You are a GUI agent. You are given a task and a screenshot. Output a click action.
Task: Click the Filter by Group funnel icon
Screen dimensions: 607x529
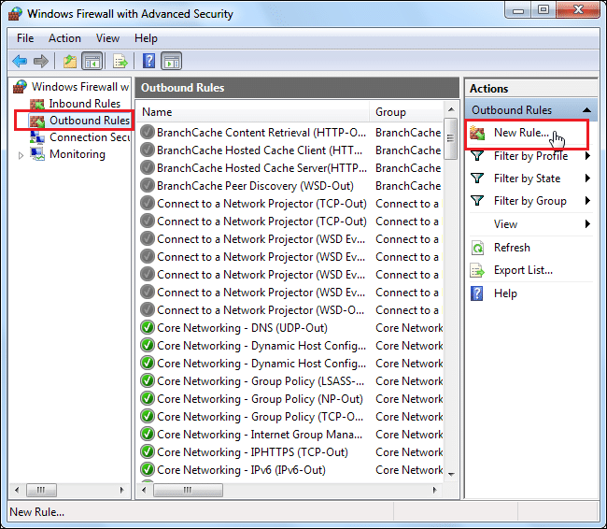tap(477, 201)
